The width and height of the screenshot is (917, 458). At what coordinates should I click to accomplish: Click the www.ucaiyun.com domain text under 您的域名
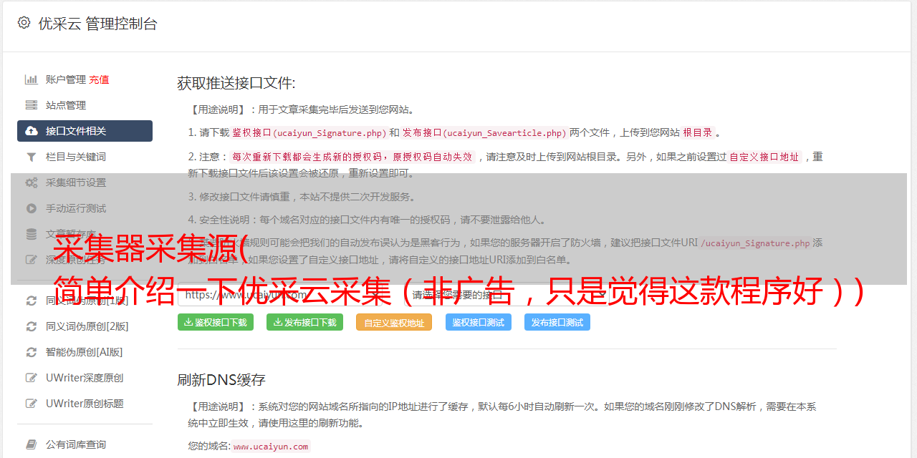coord(271,446)
